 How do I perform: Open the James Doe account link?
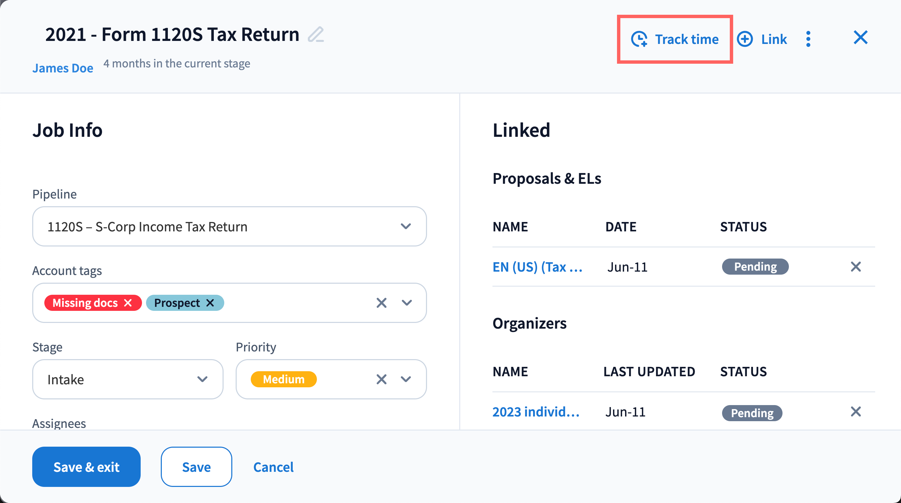pyautogui.click(x=63, y=68)
